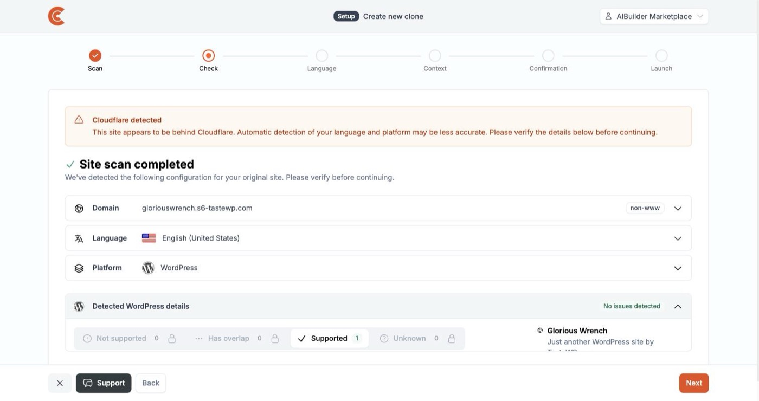Click the globe icon beside Domain
The height and width of the screenshot is (401, 759).
point(79,208)
